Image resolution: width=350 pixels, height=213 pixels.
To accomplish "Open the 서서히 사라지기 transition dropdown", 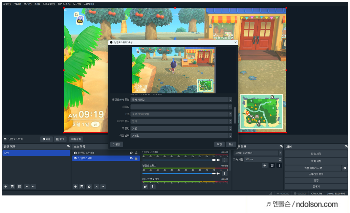I will pyautogui.click(x=258, y=153).
